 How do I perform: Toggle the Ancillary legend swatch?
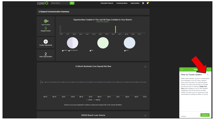[63, 51]
